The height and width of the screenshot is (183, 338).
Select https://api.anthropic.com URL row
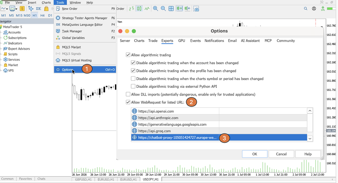[x=219, y=118]
